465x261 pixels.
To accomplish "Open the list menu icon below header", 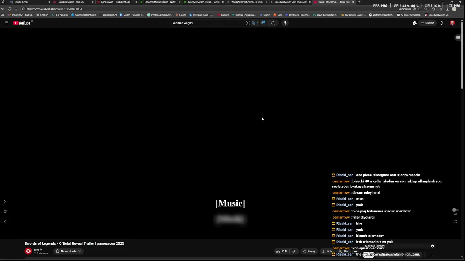I will pyautogui.click(x=458, y=37).
